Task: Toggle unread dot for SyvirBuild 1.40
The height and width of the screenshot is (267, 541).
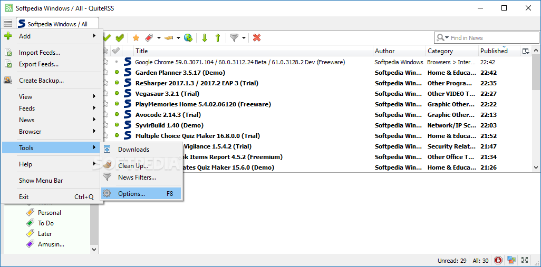Action: (x=117, y=125)
